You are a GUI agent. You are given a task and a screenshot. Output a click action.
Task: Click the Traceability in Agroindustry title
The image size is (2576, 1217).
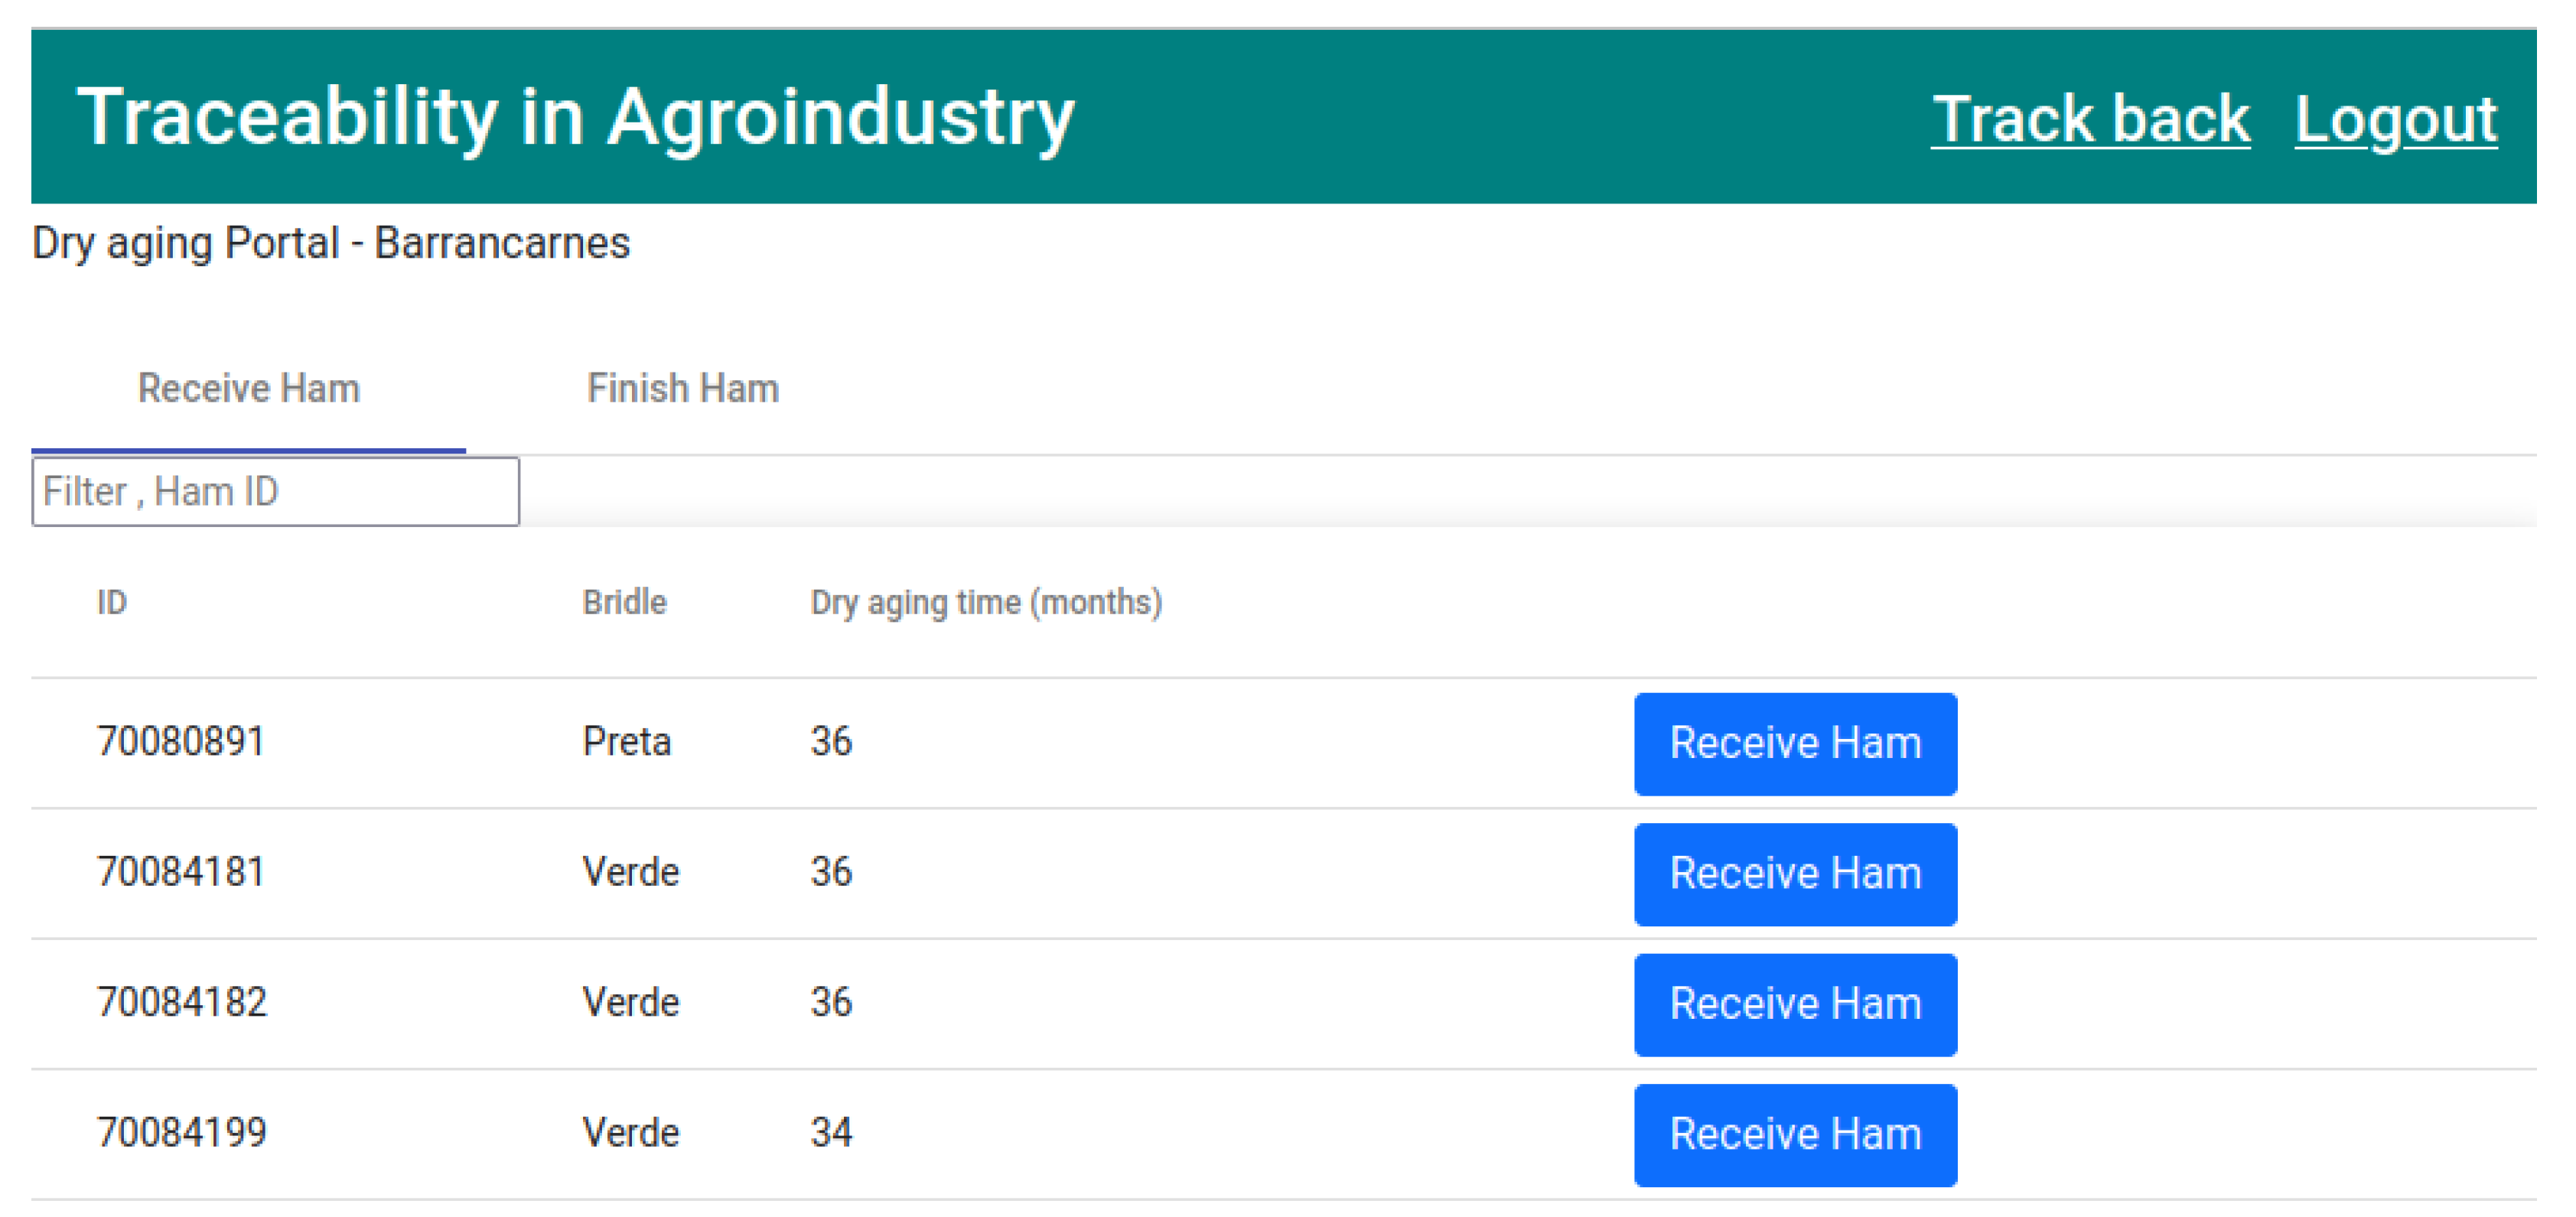(575, 117)
